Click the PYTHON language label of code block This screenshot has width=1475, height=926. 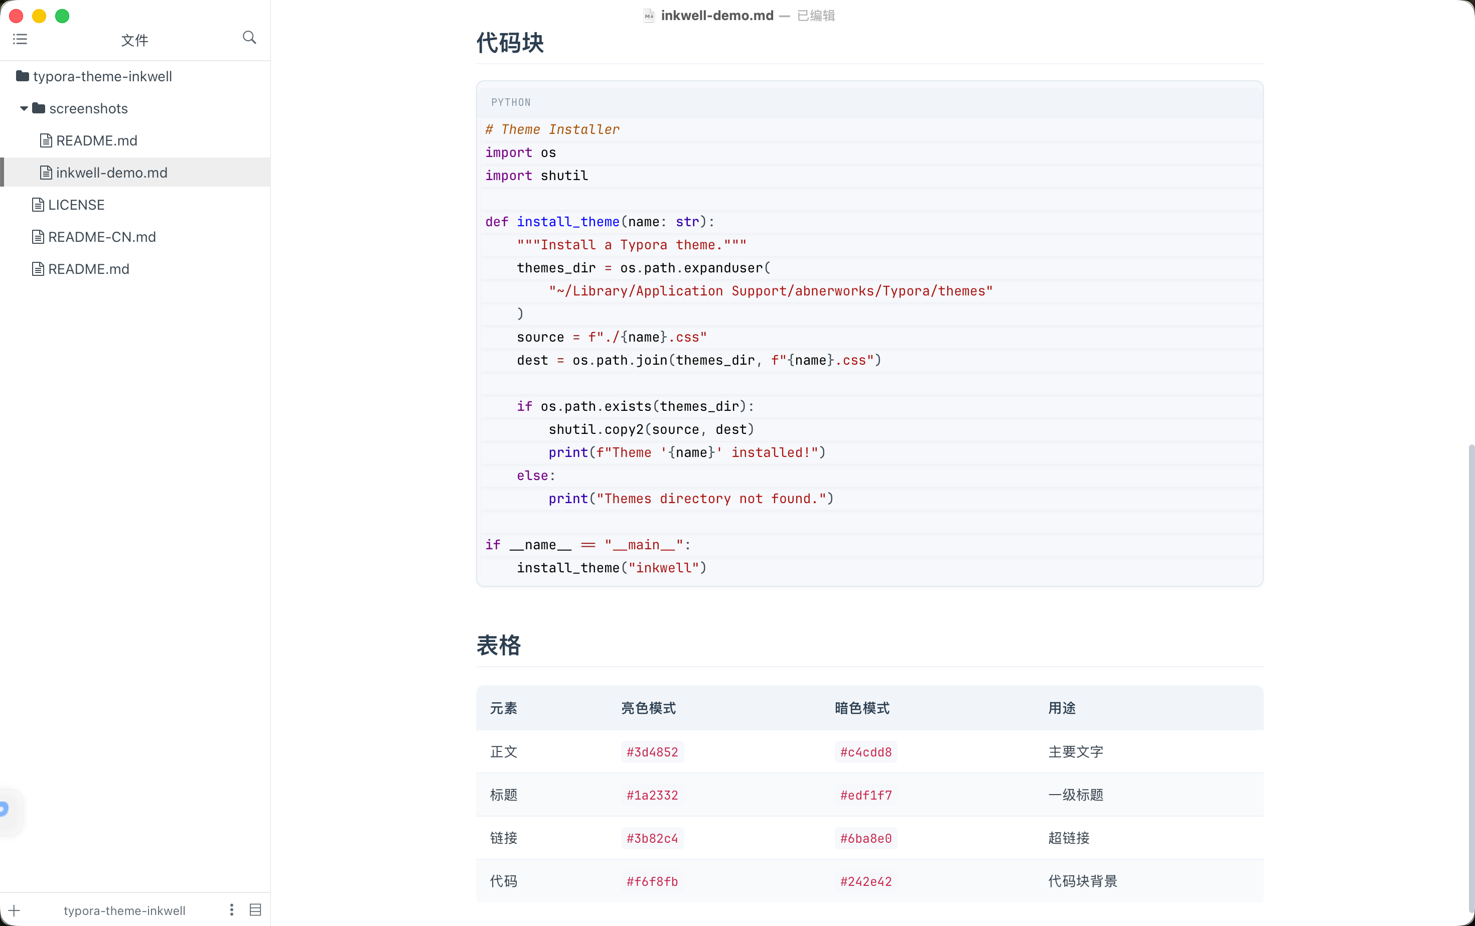[x=511, y=102]
